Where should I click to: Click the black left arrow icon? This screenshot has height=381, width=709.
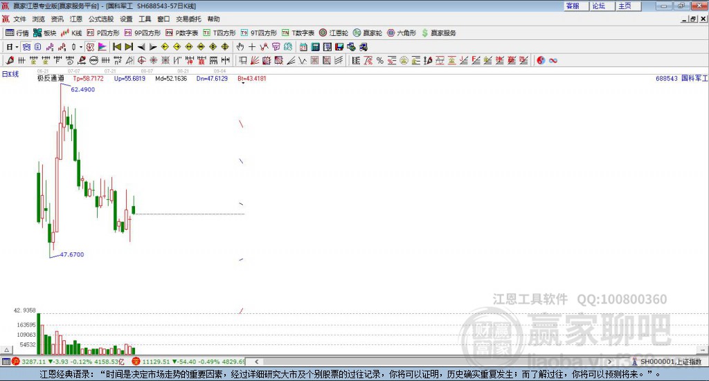(x=141, y=47)
